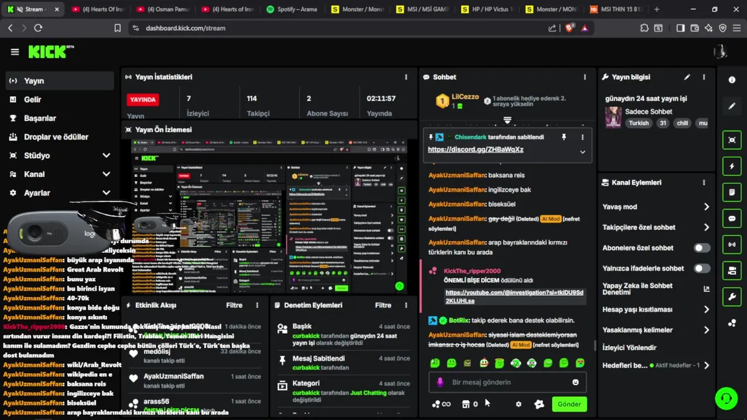Screen dimensions: 747x420
Task: Open Hesap yaşı kısıtlaması arrow
Action: pos(706,310)
